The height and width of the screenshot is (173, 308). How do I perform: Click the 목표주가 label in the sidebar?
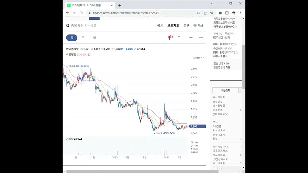[x=229, y=33]
